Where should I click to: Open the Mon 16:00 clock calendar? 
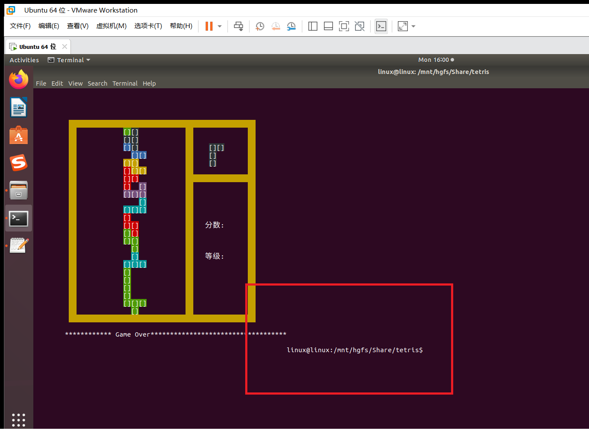coord(436,60)
